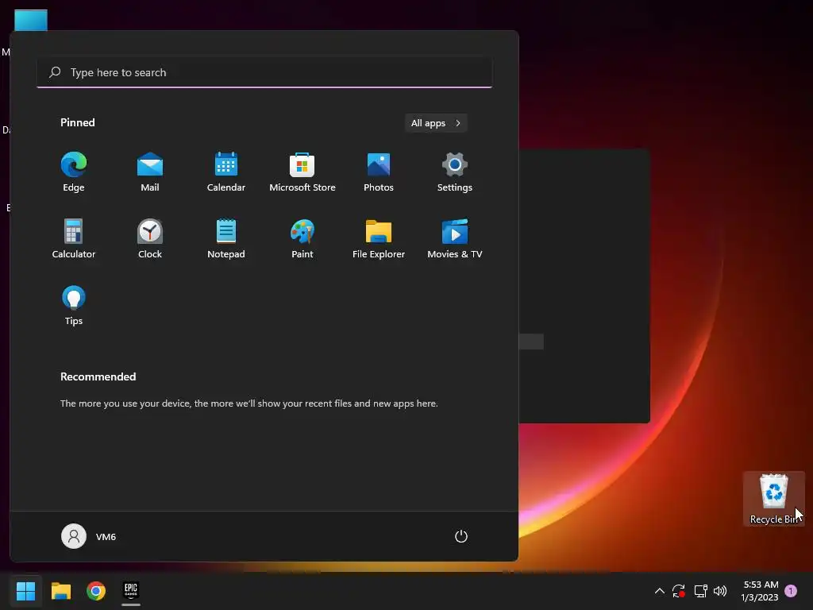Open the Tips app
The image size is (813, 610).
[x=74, y=306]
